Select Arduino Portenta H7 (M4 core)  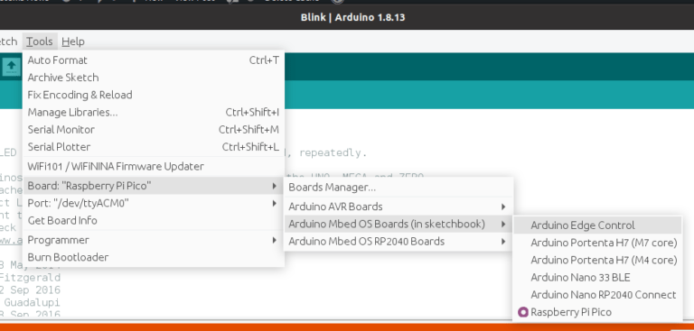click(597, 260)
